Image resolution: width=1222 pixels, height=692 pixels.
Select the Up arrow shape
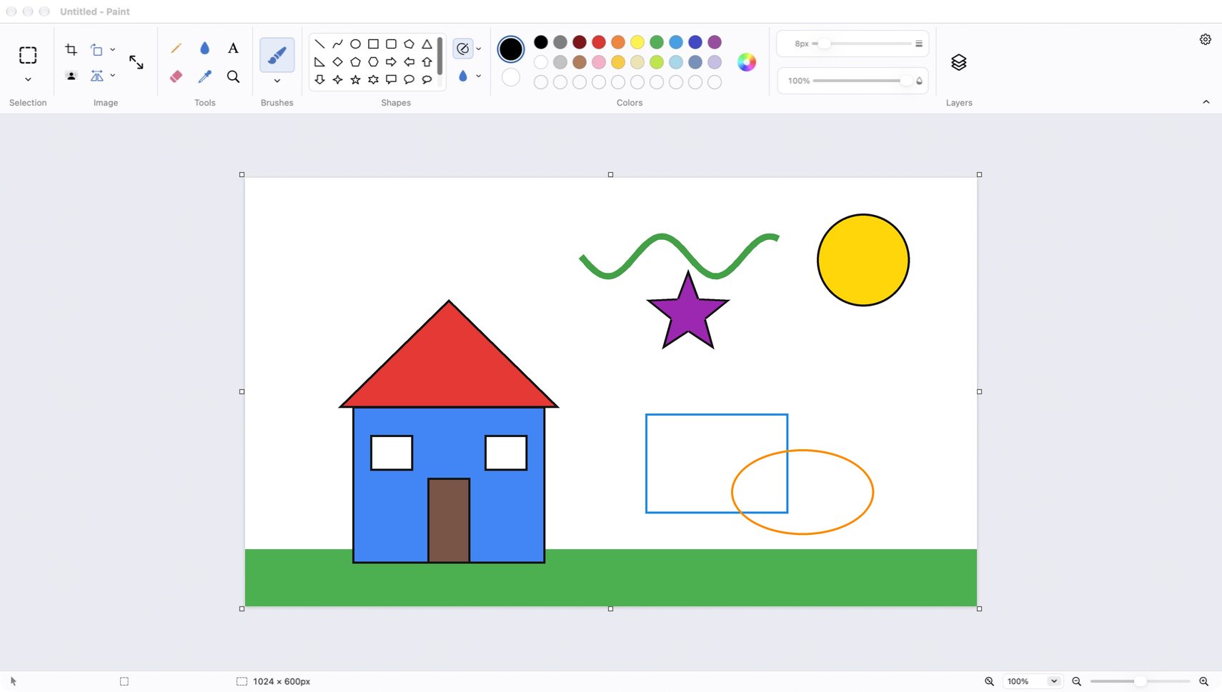point(427,61)
